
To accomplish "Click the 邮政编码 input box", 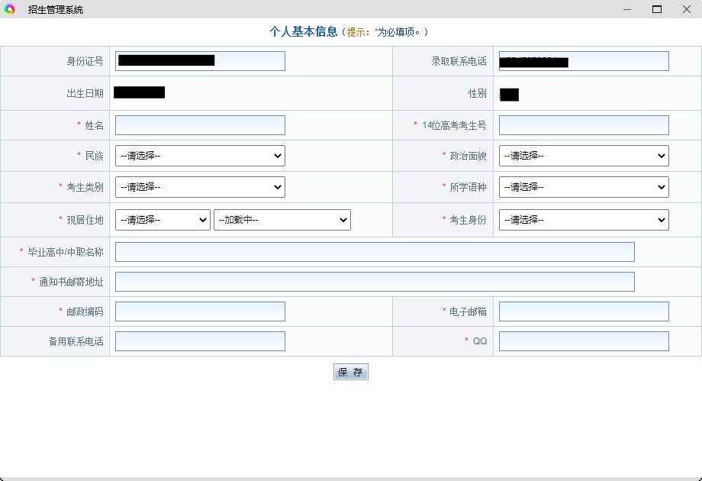I will coord(200,312).
